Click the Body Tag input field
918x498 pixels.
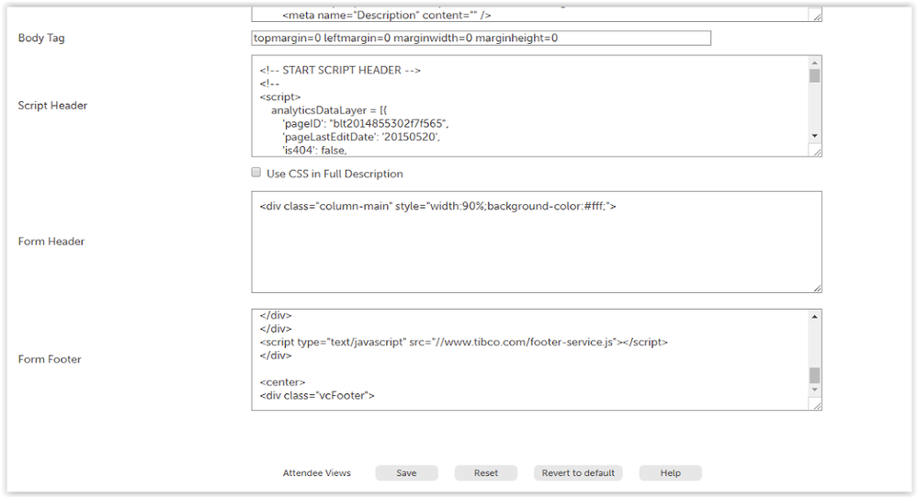(481, 38)
